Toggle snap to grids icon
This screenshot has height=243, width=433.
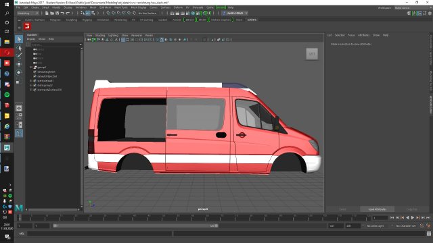[108, 13]
